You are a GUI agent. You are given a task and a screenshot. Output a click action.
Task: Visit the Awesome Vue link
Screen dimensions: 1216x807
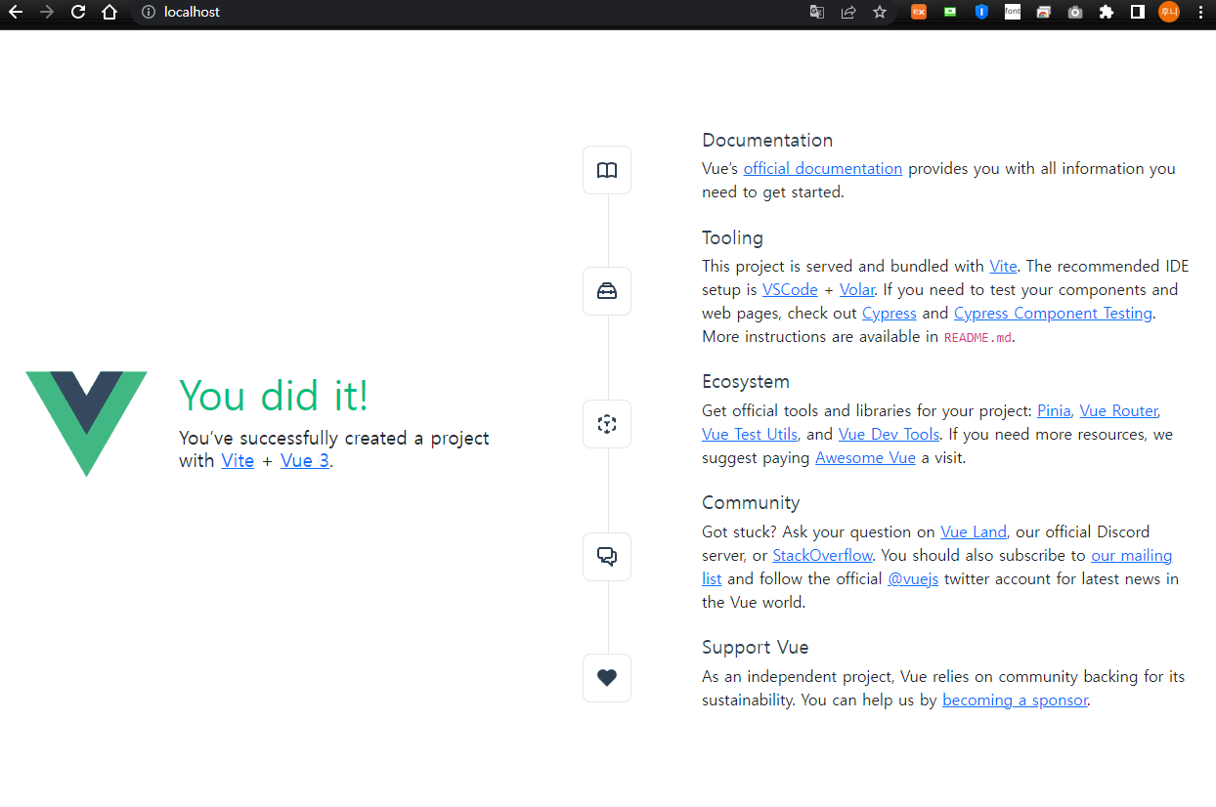[865, 458]
